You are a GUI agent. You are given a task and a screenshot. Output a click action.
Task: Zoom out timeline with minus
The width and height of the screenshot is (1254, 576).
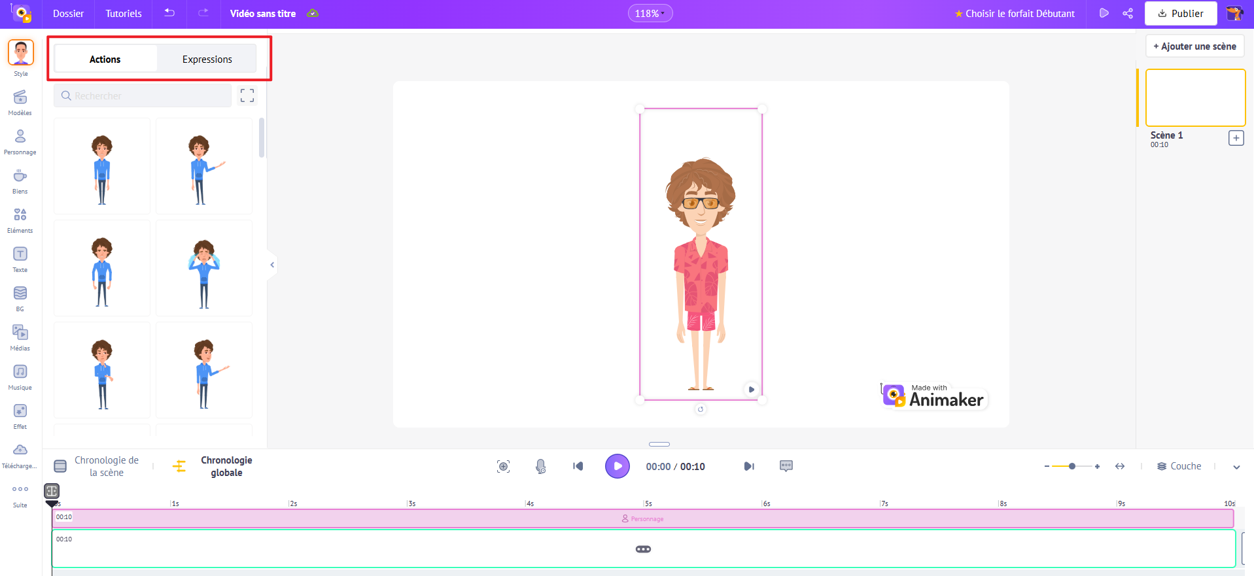[x=1047, y=466]
